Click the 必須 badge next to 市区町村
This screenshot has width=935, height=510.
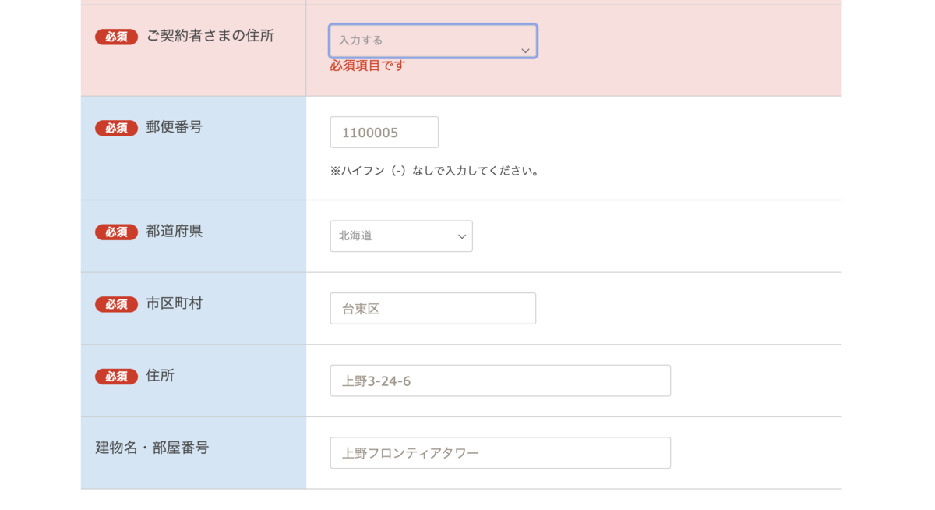[x=117, y=304]
